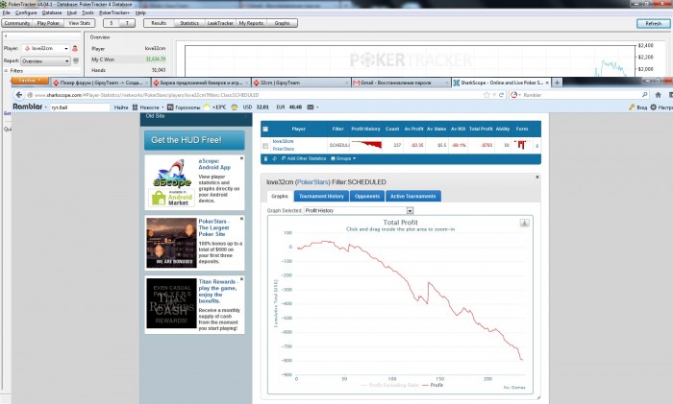Click the Profit legend entry under the chart
The image size is (673, 404).
click(x=433, y=385)
